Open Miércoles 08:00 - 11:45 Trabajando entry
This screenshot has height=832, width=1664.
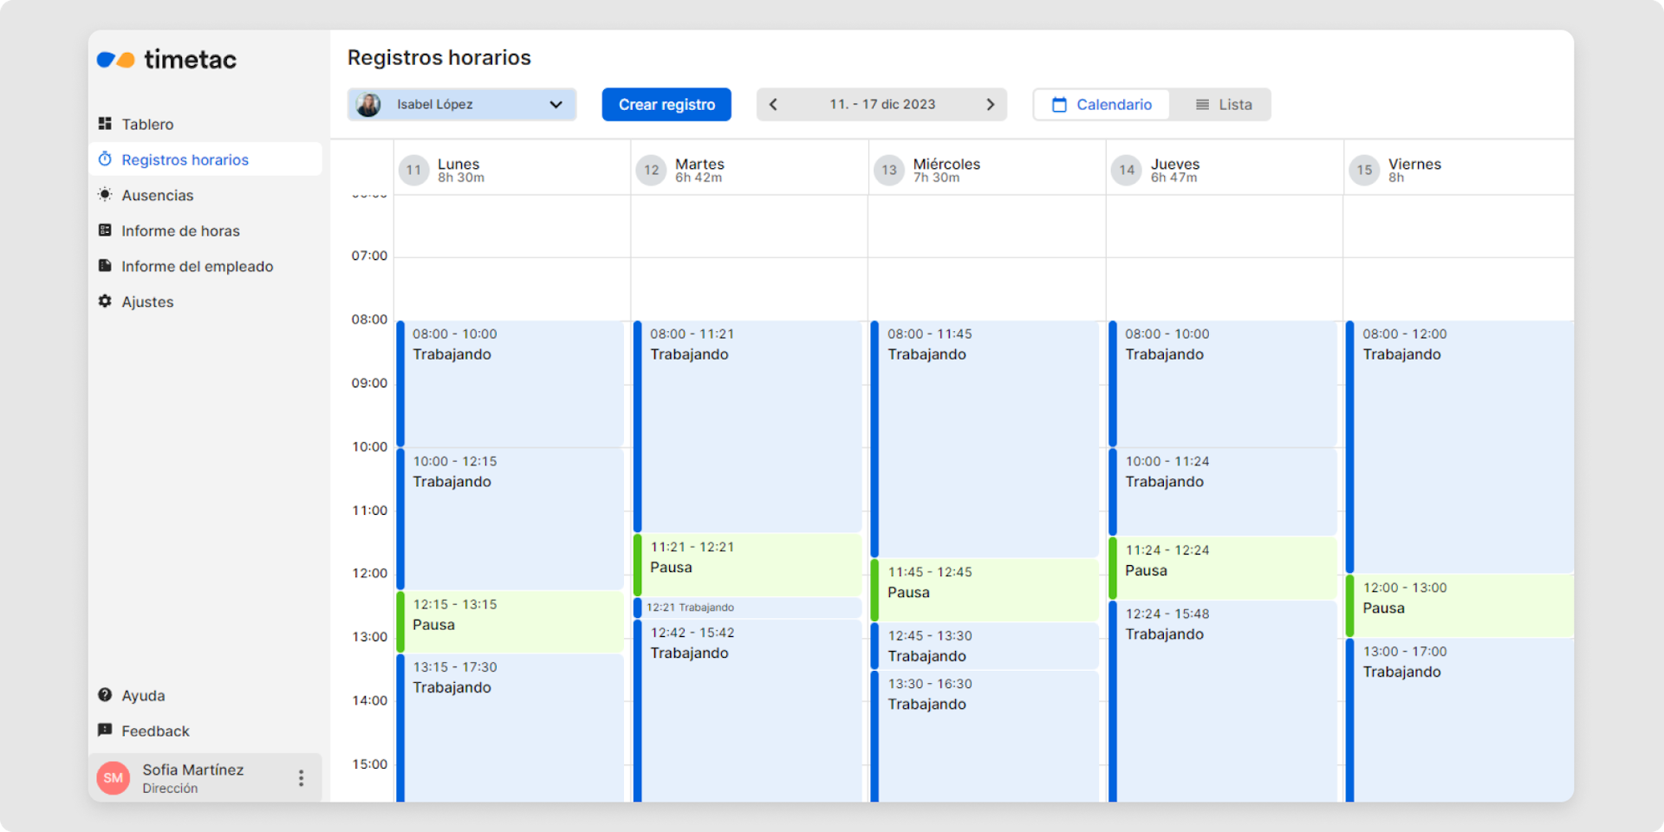985,439
